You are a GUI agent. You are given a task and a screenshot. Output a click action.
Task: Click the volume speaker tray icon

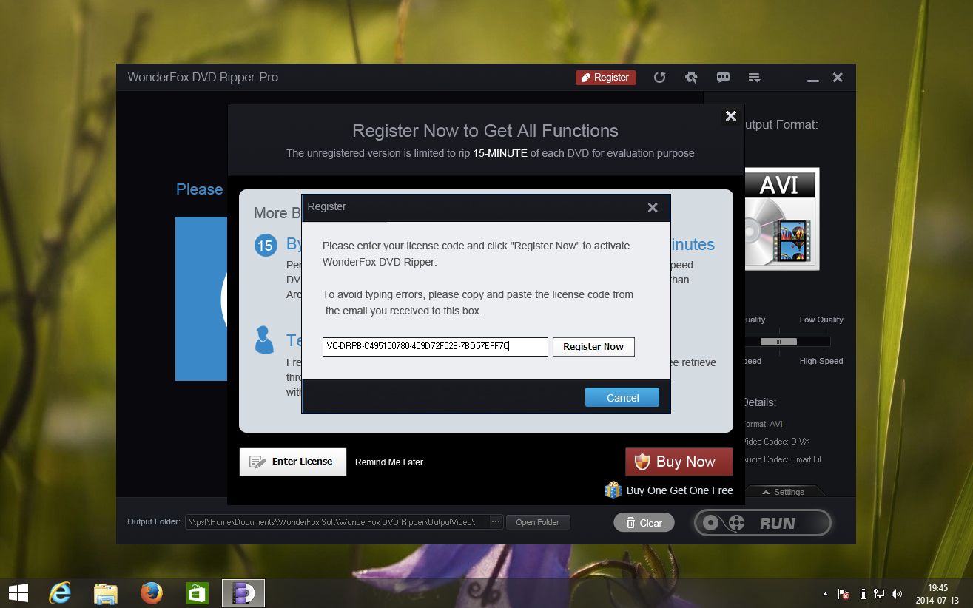tap(897, 594)
